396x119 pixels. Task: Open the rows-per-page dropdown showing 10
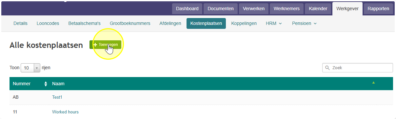(x=30, y=68)
